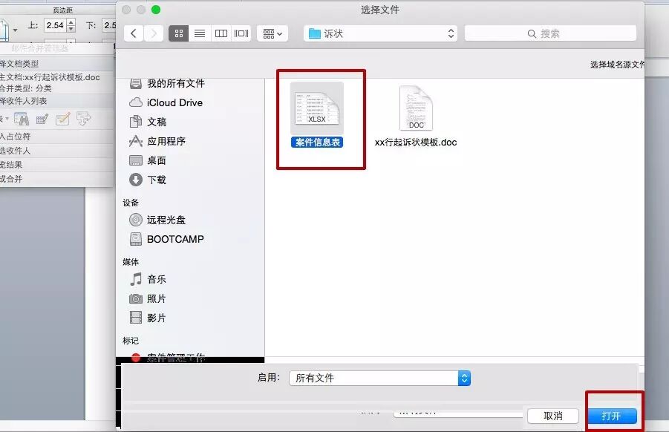Open the 诉状 folder path dropdown
The height and width of the screenshot is (432, 669).
click(x=379, y=33)
